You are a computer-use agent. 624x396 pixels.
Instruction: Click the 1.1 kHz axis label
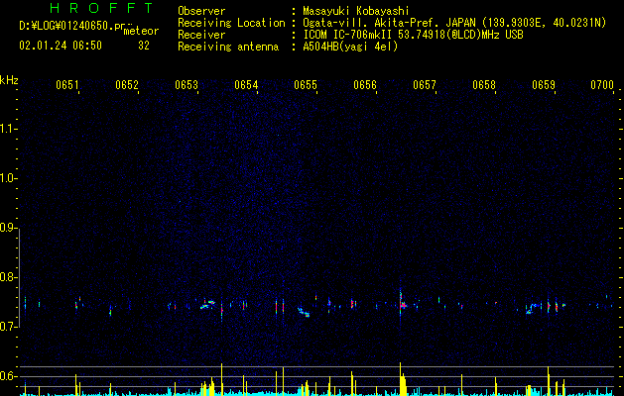click(9, 129)
